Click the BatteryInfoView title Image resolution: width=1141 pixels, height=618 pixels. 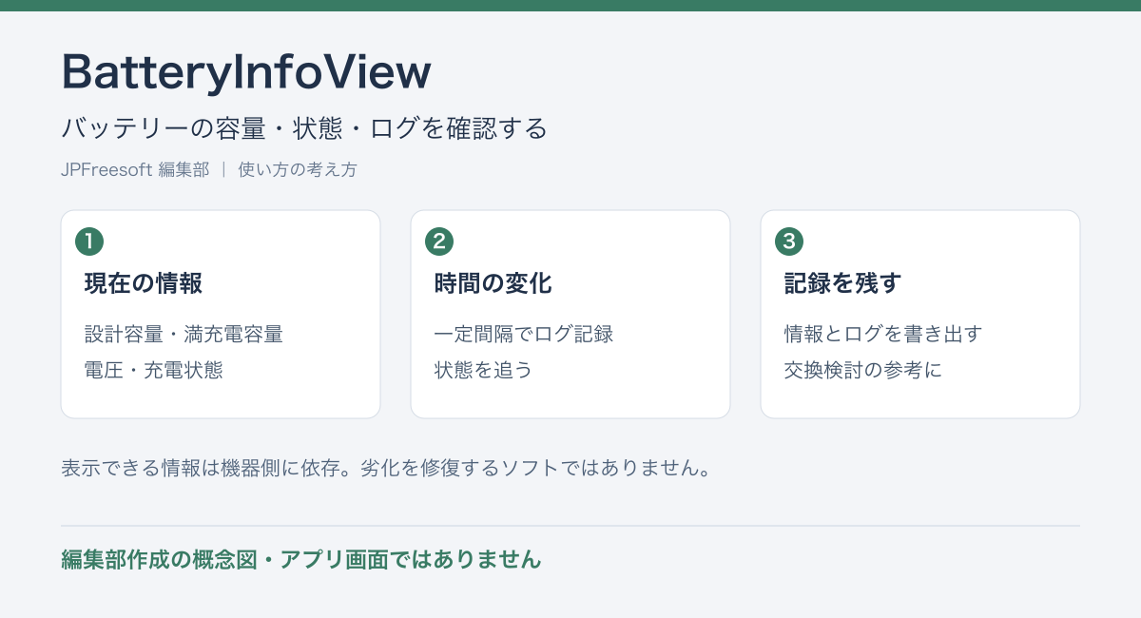[x=246, y=71]
